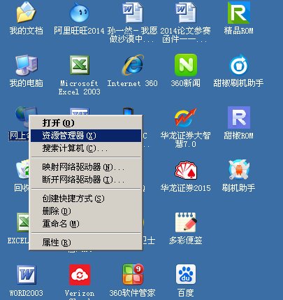Click the 甜椒刷机助手 label text
Screen dimensions: 283x300
pyautogui.click(x=238, y=83)
